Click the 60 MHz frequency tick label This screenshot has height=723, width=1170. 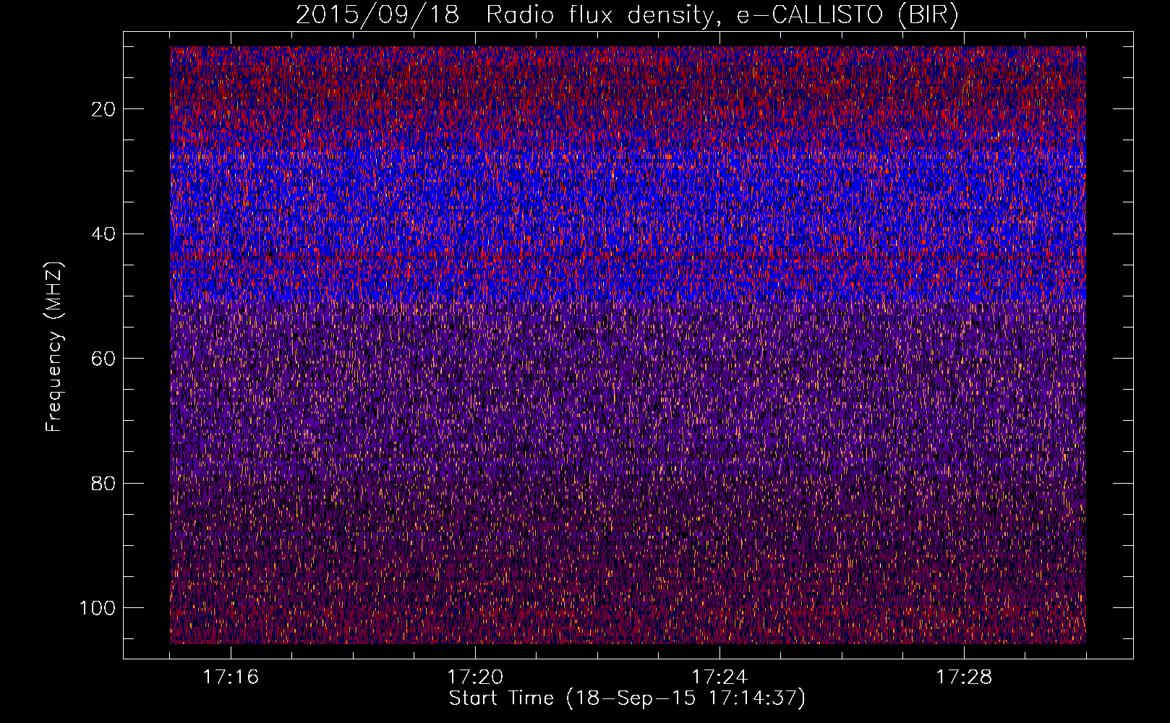103,359
